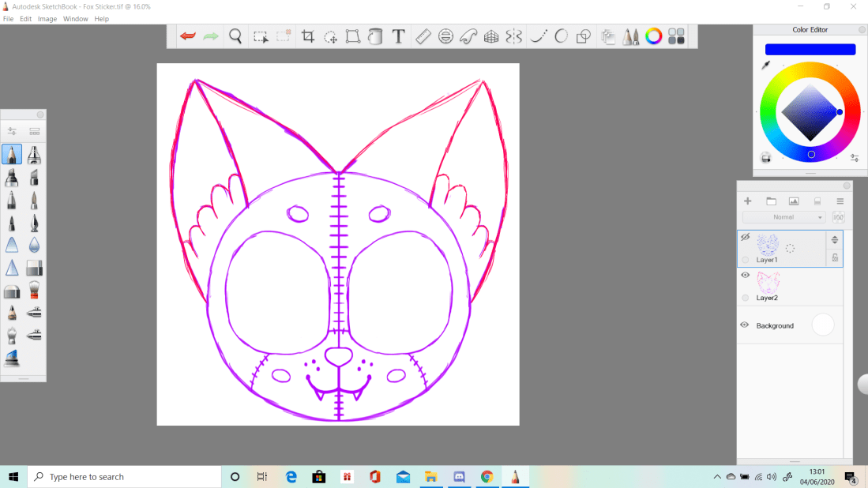Open the brush library at palette top
Screen dimensions: 868x488
pyautogui.click(x=35, y=132)
